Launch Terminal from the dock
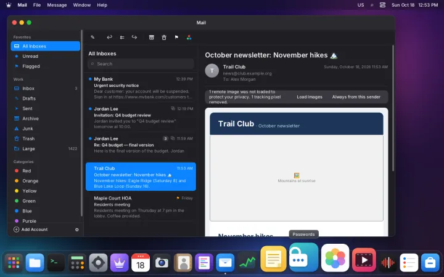 (x=55, y=263)
